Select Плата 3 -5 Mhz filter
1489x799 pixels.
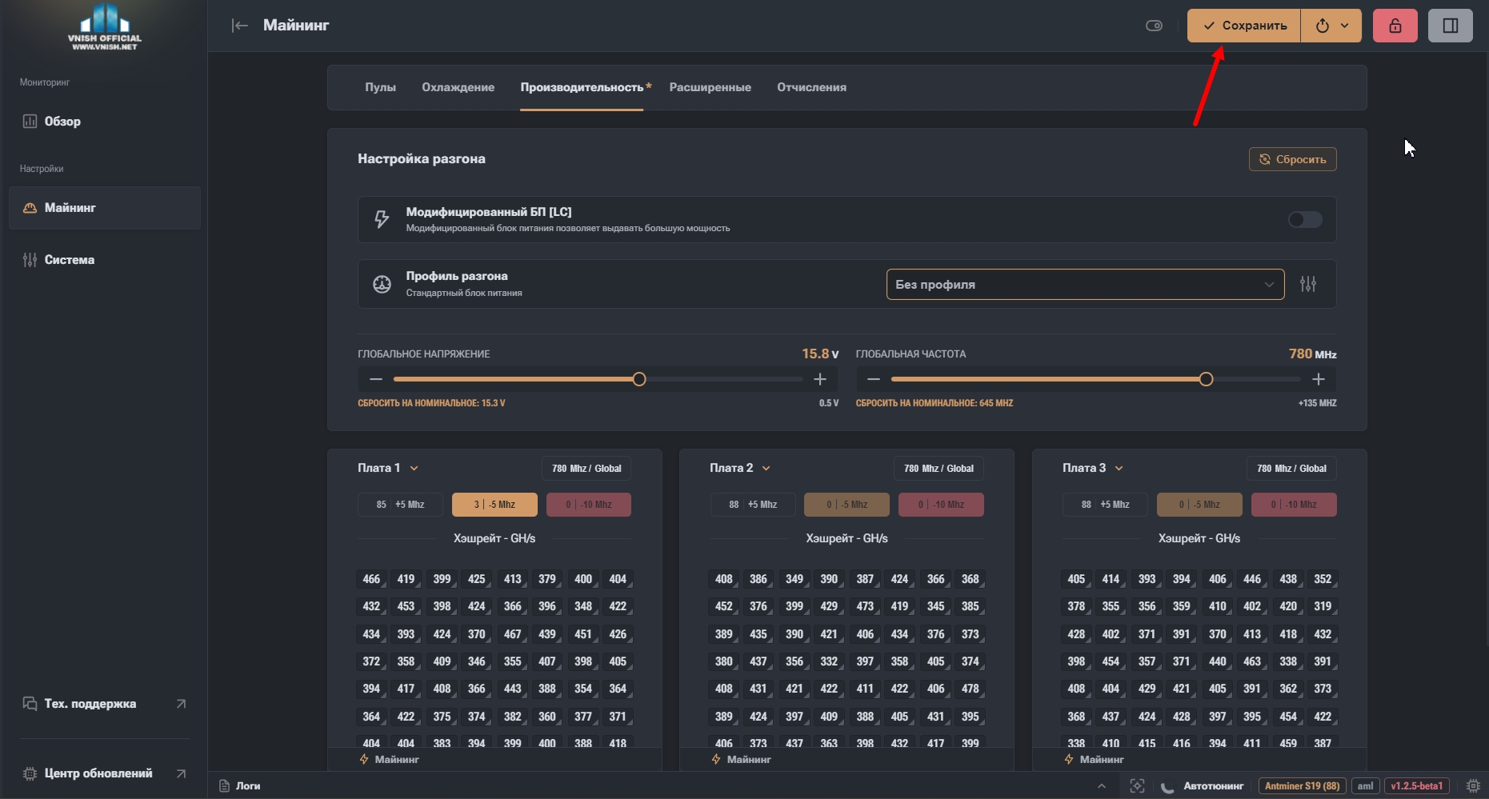(x=1199, y=505)
